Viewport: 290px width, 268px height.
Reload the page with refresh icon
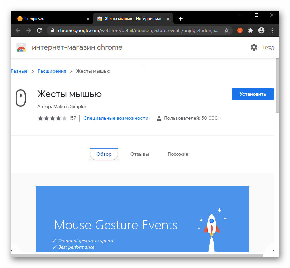(x=39, y=30)
